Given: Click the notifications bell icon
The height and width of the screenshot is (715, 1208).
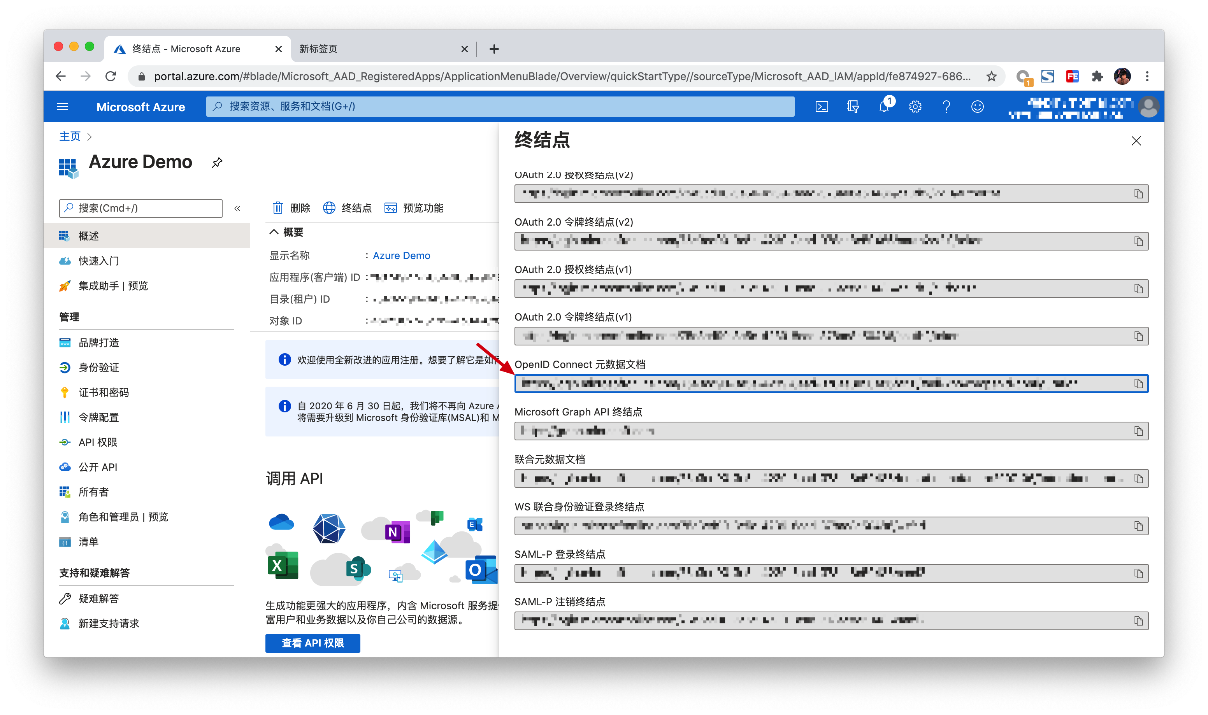Looking at the screenshot, I should (x=884, y=107).
